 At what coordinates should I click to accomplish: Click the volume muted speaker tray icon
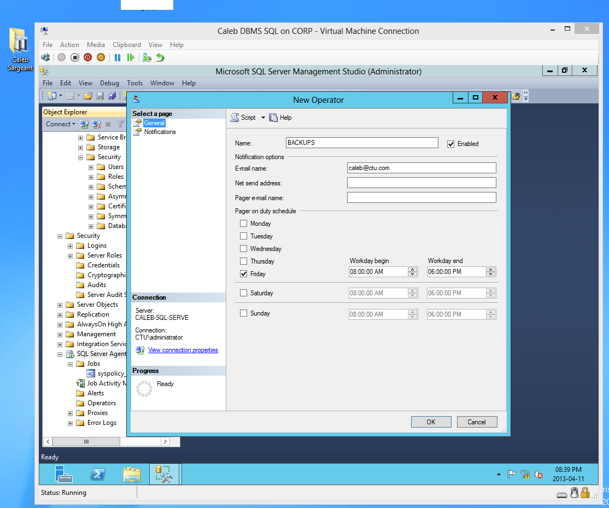[538, 474]
